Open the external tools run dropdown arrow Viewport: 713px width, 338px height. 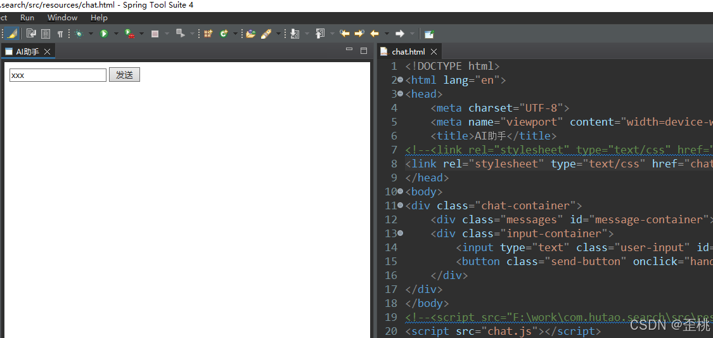pyautogui.click(x=141, y=34)
